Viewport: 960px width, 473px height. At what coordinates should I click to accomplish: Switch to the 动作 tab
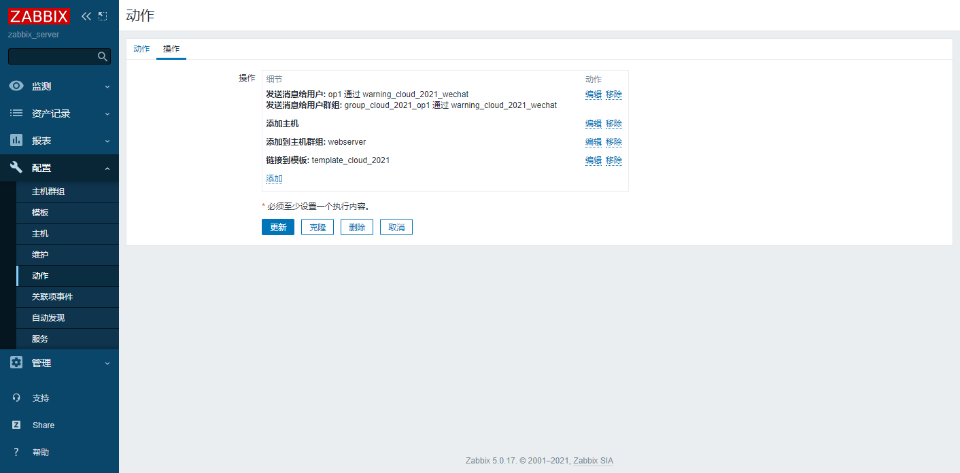coord(141,49)
